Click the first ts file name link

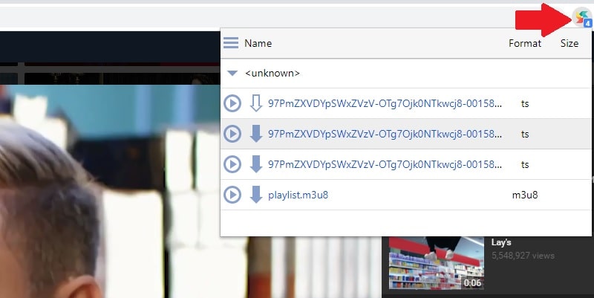coord(385,103)
